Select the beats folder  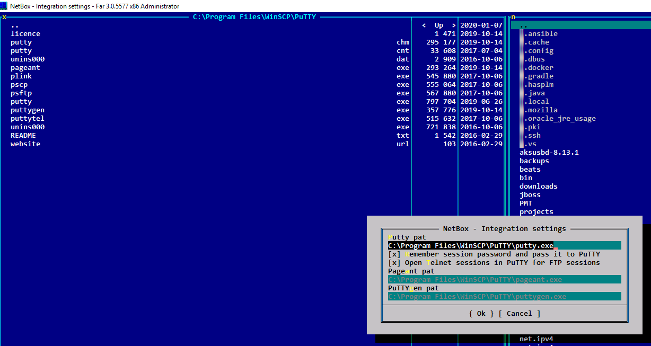coord(530,169)
